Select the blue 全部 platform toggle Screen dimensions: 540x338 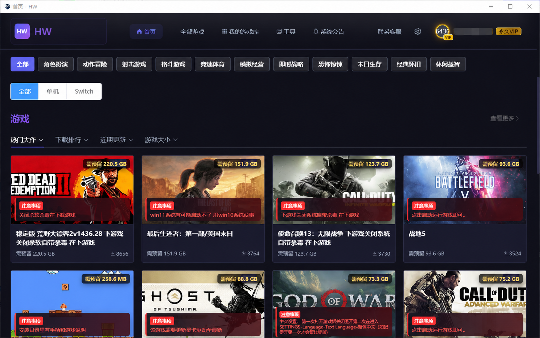pyautogui.click(x=25, y=91)
